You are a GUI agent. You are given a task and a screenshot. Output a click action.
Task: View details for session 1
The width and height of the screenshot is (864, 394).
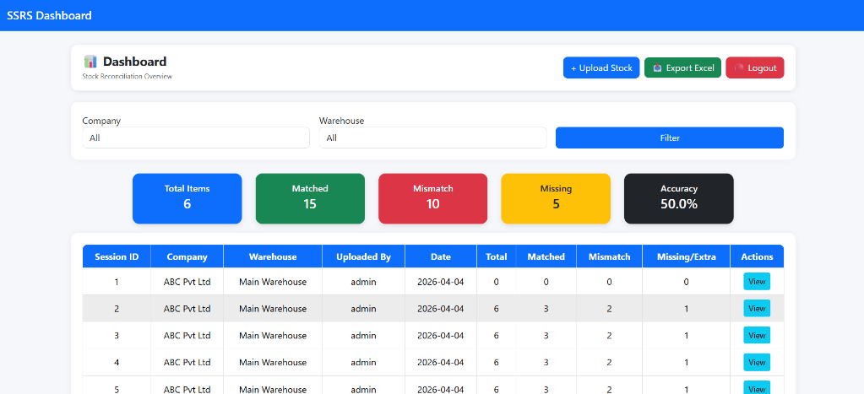click(757, 282)
